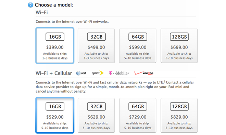Click the Wi-Fi + Cellular section heading
This screenshot has height=135, width=226.
click(x=54, y=73)
